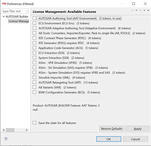Viewport: 151px width, 146px height.
Task: Click the 'License Management: Available Features' heading
Action: tap(64, 12)
